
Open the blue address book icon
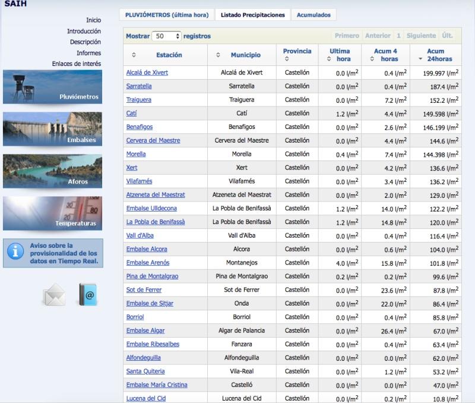(87, 295)
